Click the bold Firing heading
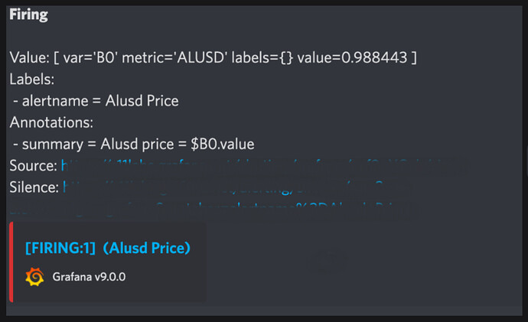This screenshot has height=322, width=528. tap(28, 15)
